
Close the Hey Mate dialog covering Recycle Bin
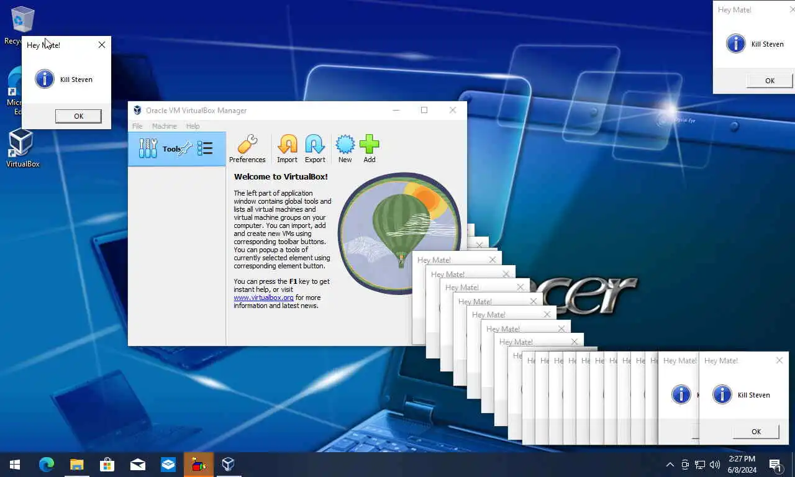tap(102, 45)
